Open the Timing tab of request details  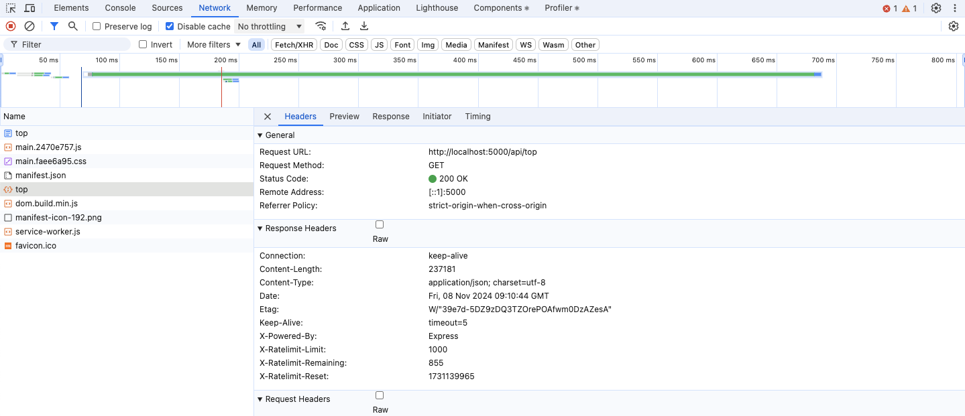point(477,117)
